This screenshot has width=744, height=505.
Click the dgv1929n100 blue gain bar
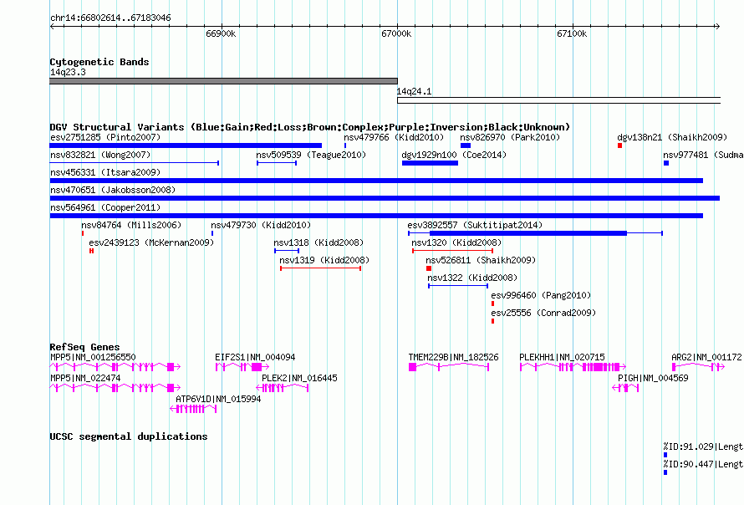(430, 163)
